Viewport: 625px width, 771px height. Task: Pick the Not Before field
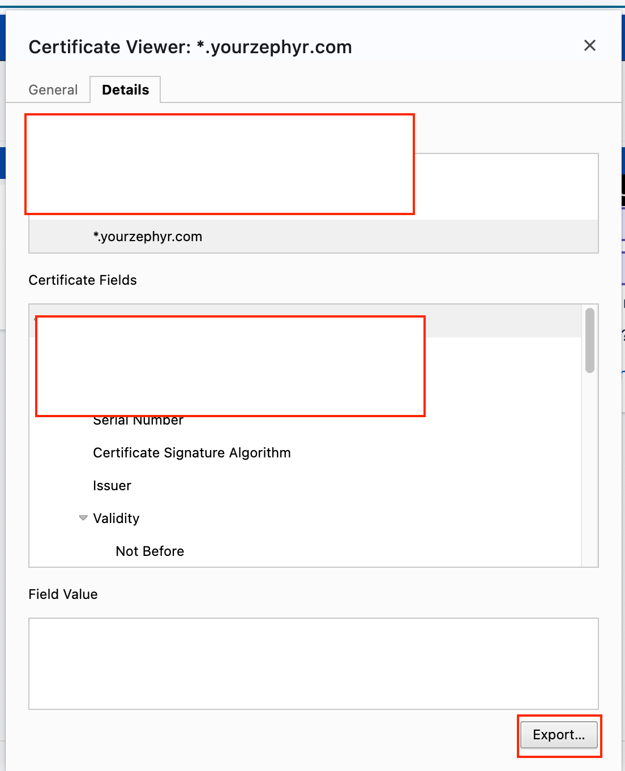click(149, 551)
